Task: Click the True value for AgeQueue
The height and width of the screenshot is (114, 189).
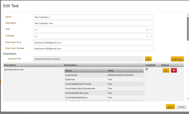Action: (110, 79)
